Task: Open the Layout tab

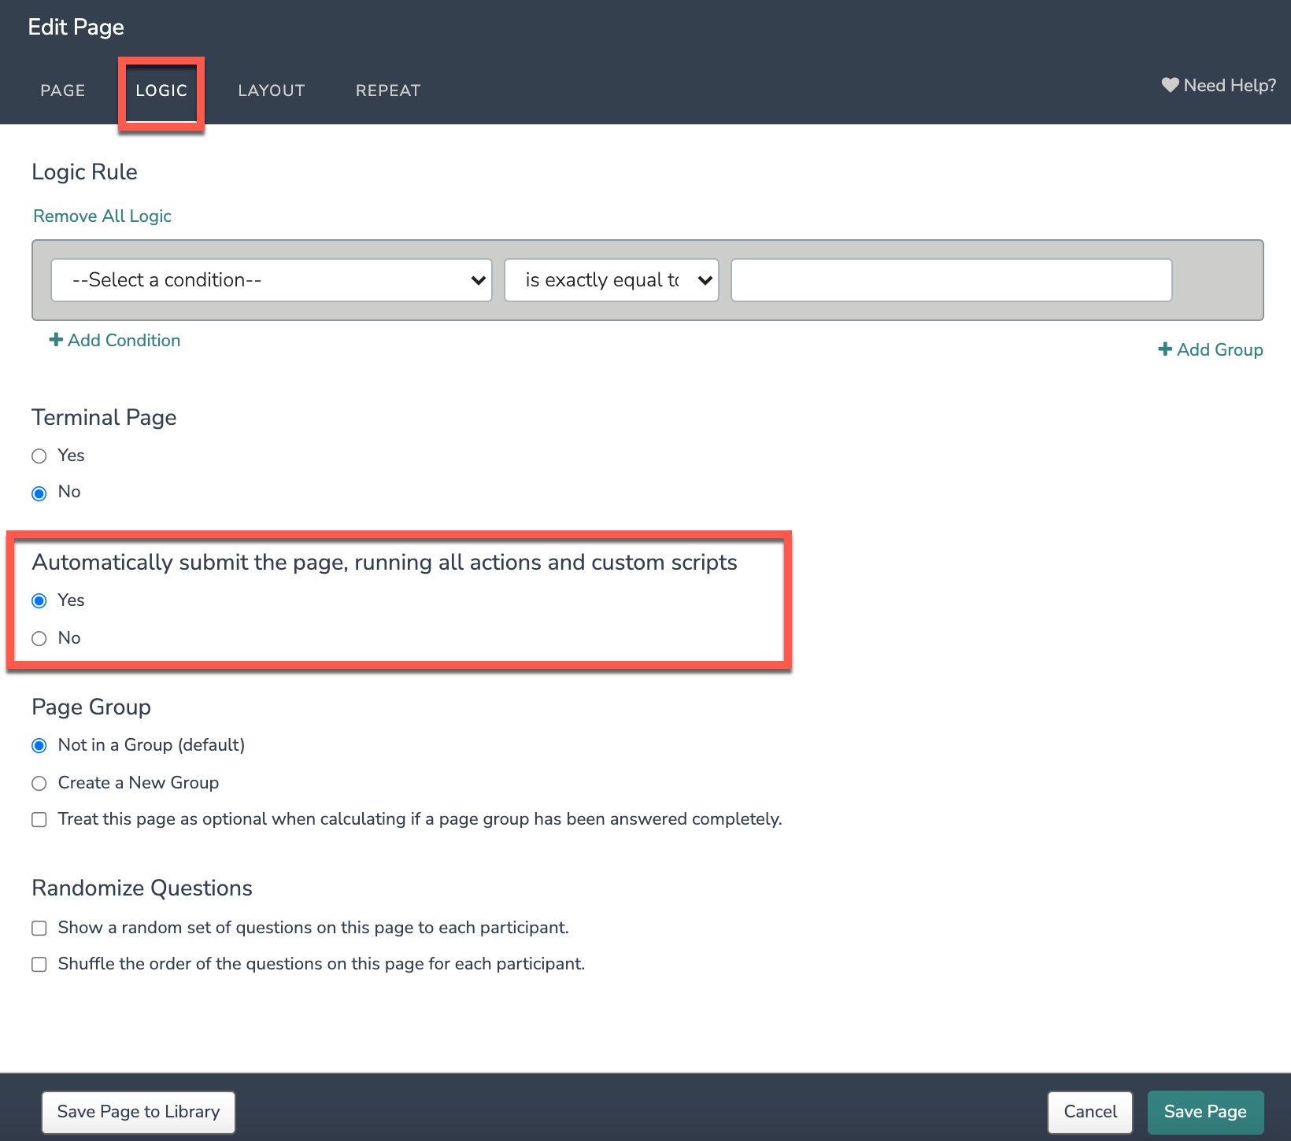Action: click(271, 90)
